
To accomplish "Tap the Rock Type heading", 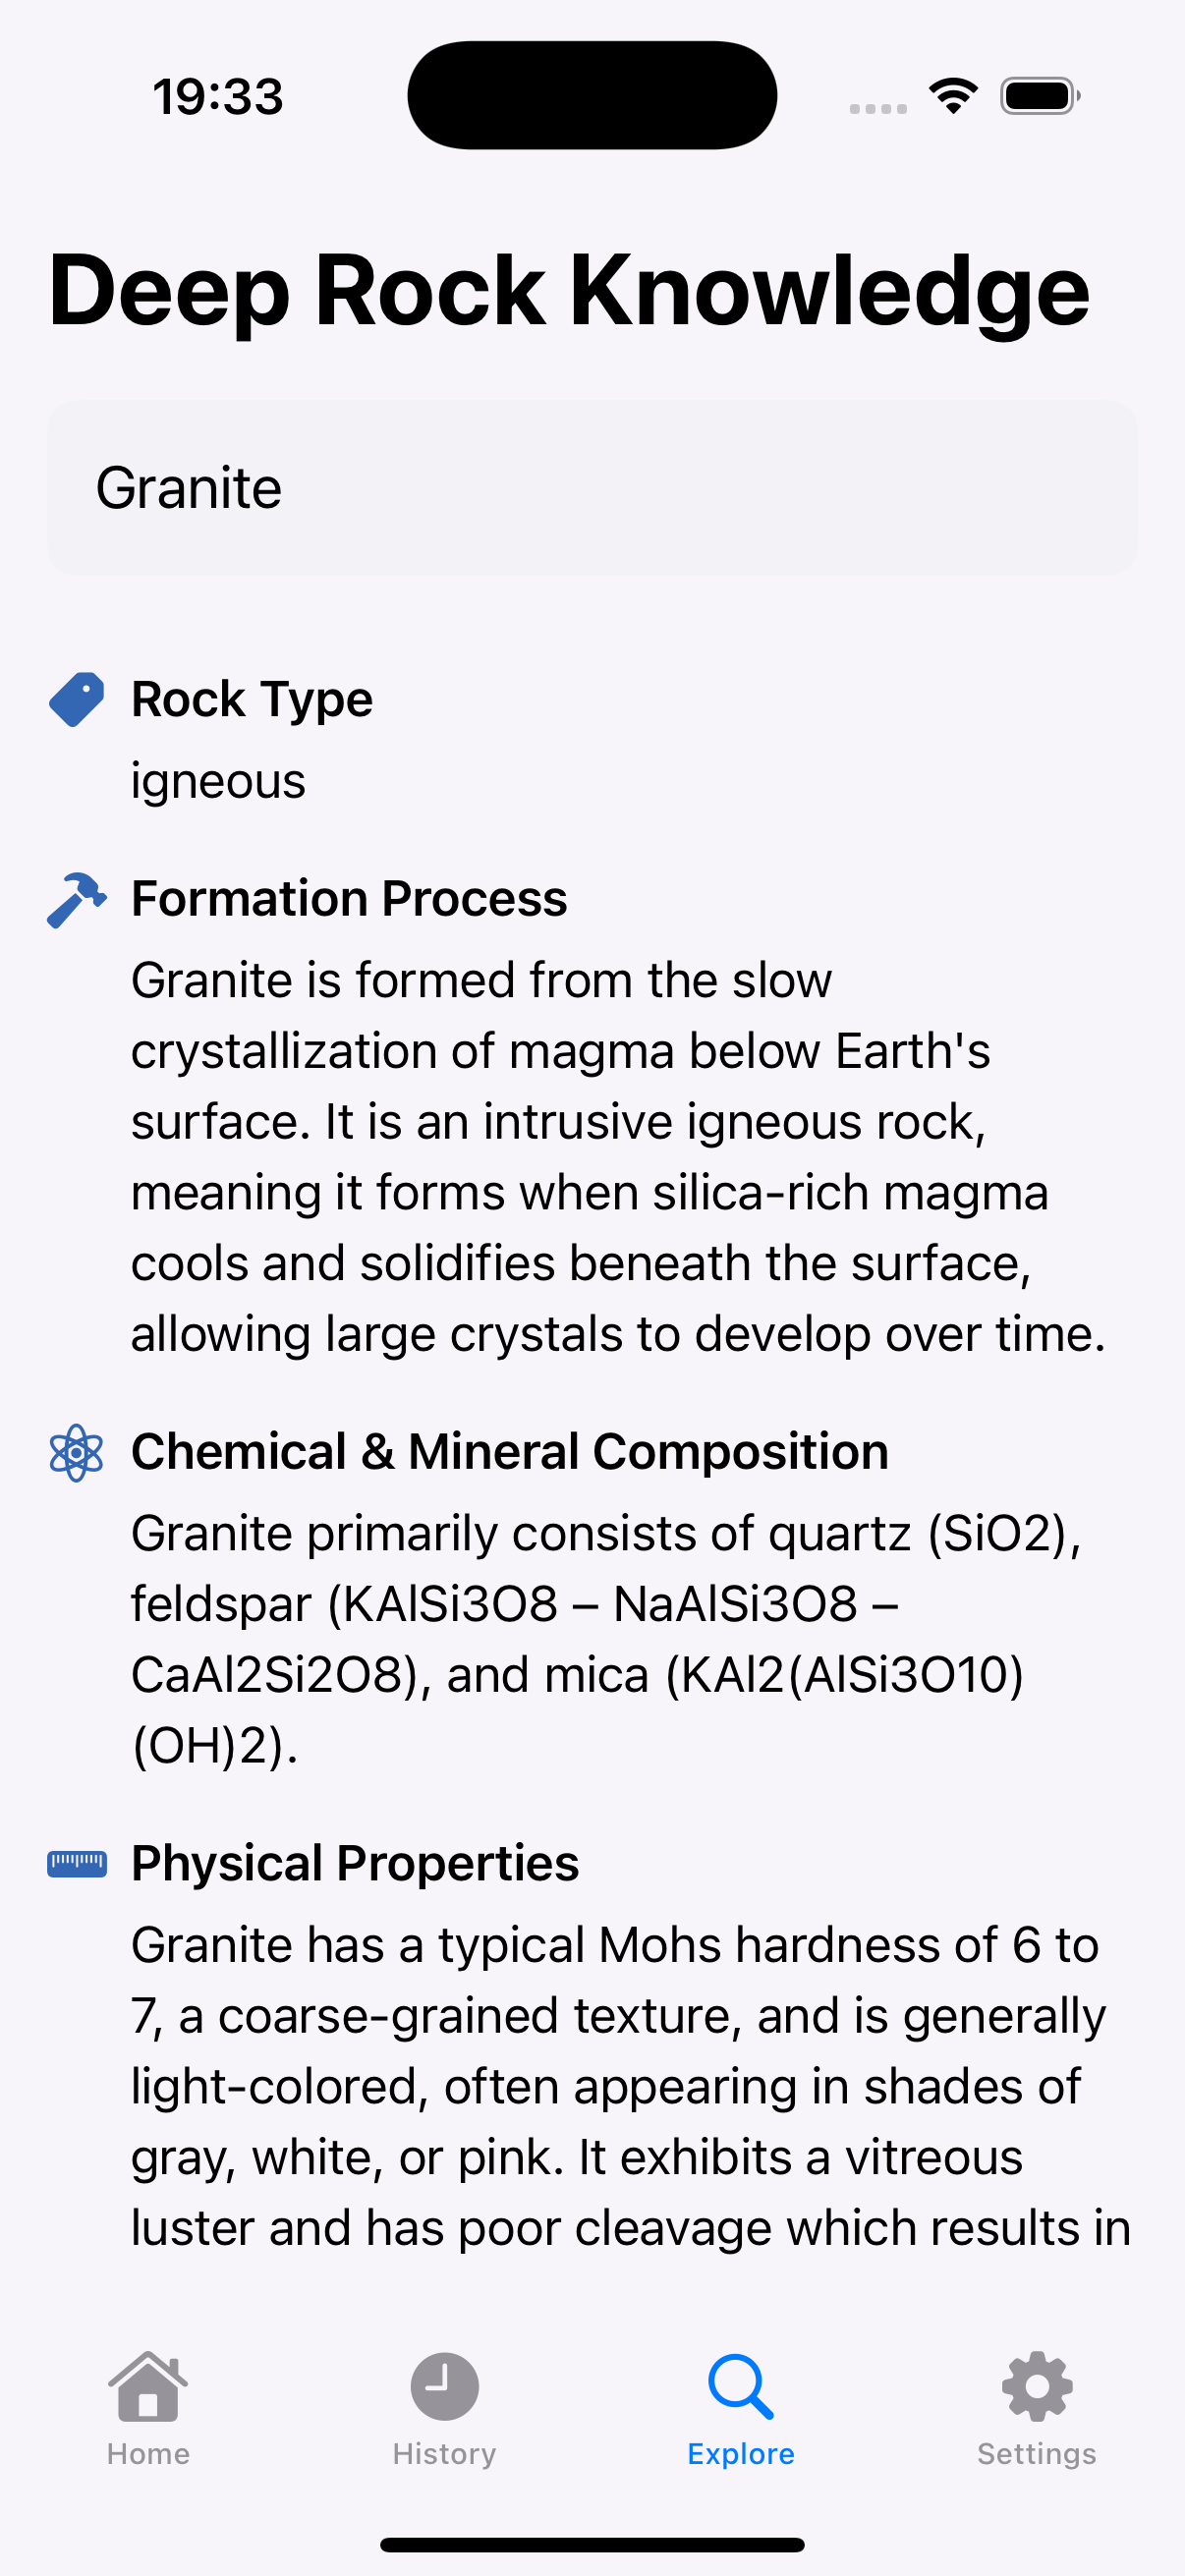I will [x=252, y=699].
